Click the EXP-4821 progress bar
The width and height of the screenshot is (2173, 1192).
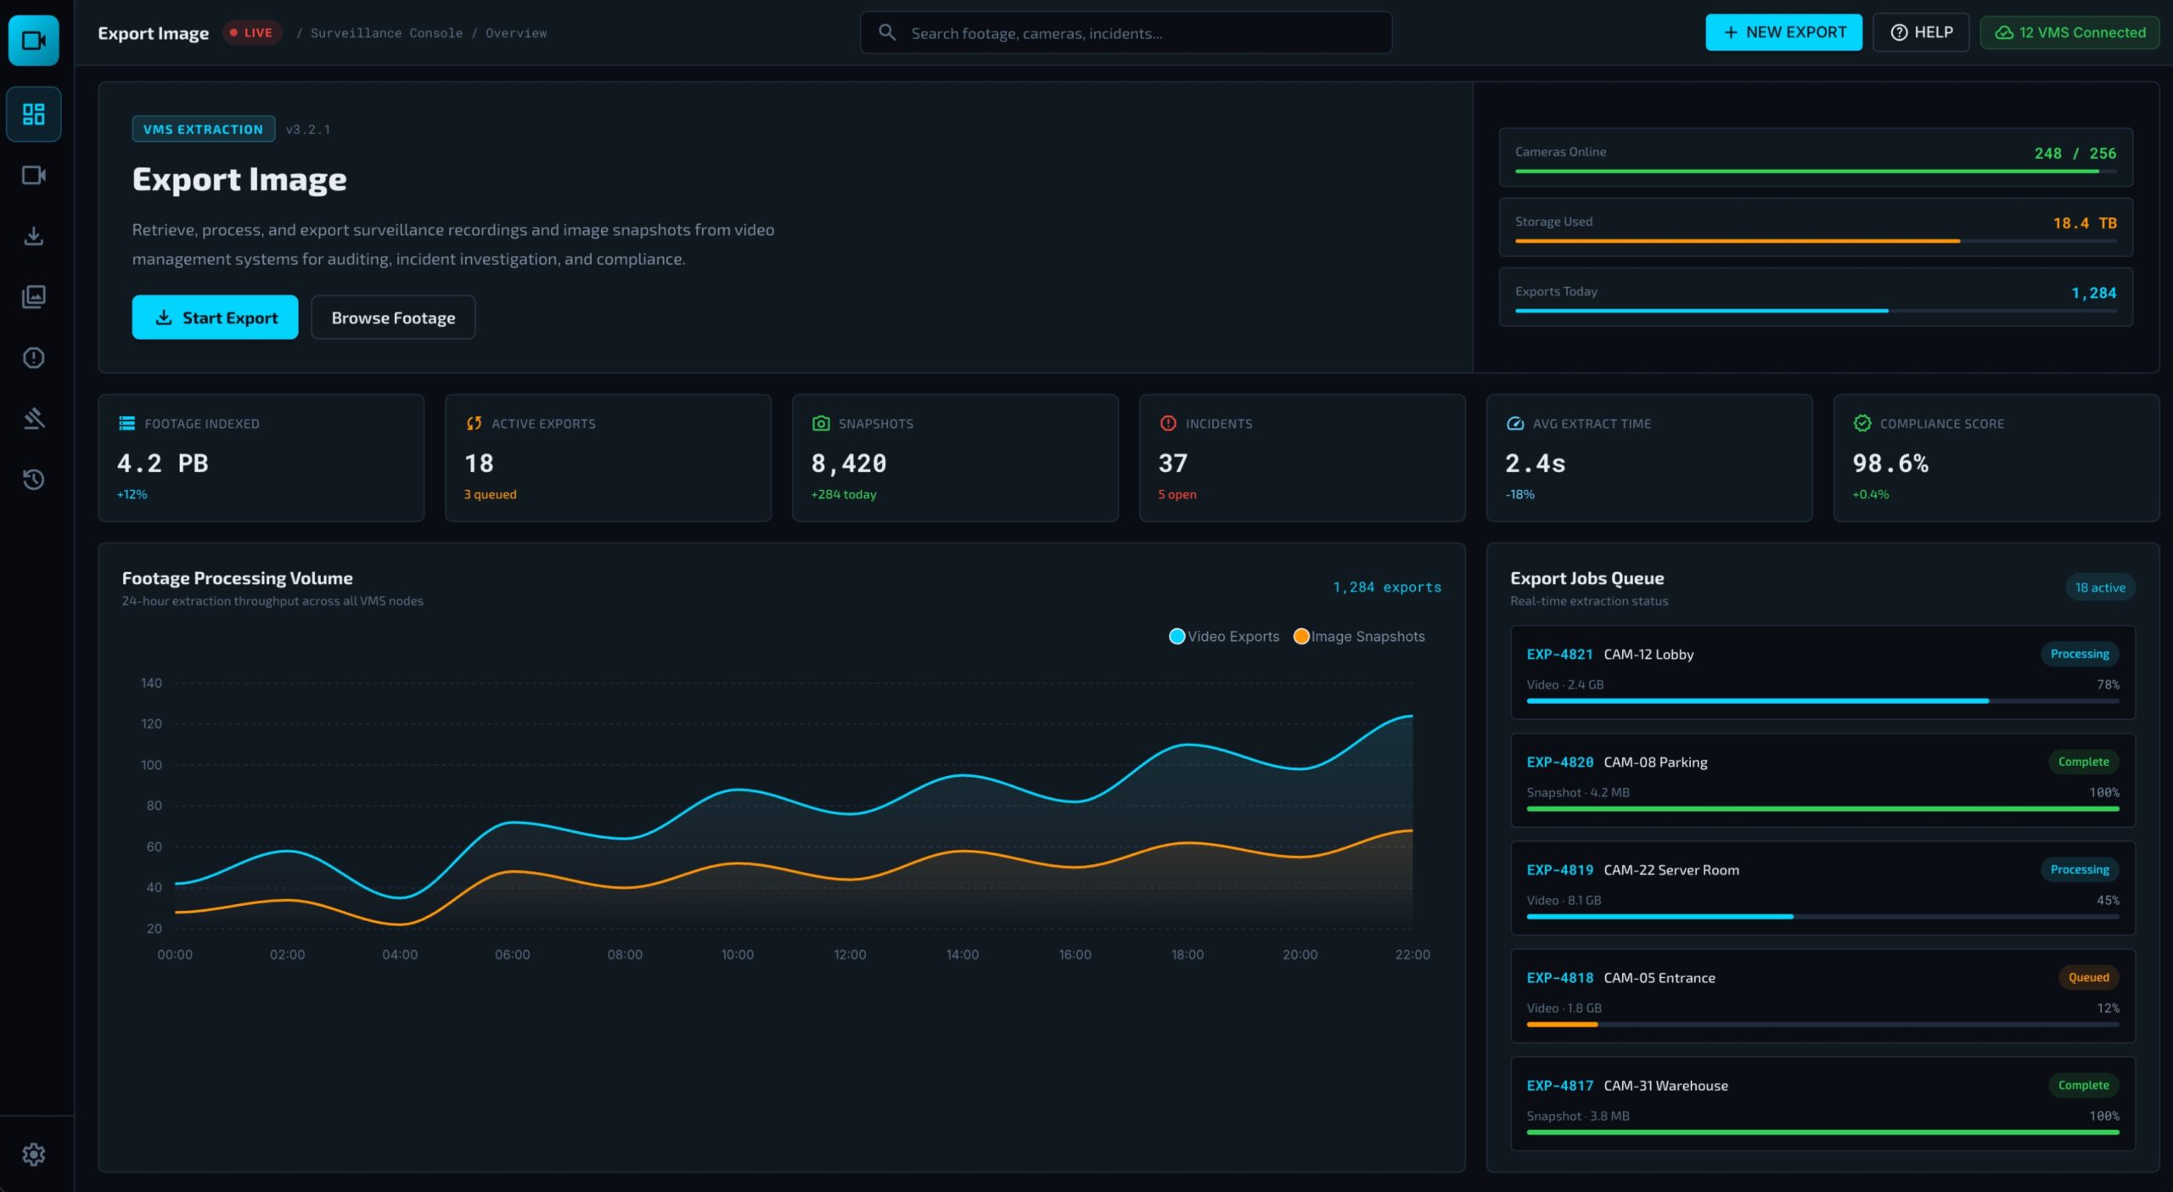tap(1822, 701)
